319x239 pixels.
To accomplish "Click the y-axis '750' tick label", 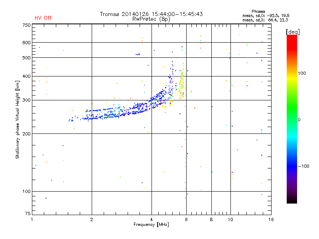I will 26,25.
